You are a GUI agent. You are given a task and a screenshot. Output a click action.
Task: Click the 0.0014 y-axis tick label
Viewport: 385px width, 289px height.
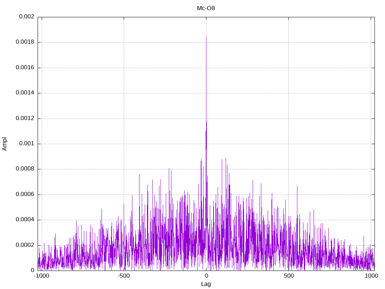(x=25, y=93)
